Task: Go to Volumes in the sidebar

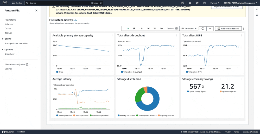Action: pos(9,24)
